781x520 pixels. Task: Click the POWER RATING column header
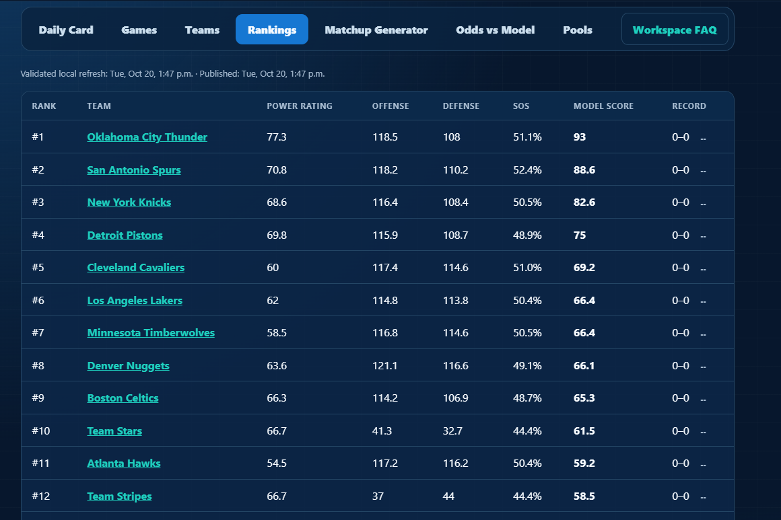coord(300,106)
